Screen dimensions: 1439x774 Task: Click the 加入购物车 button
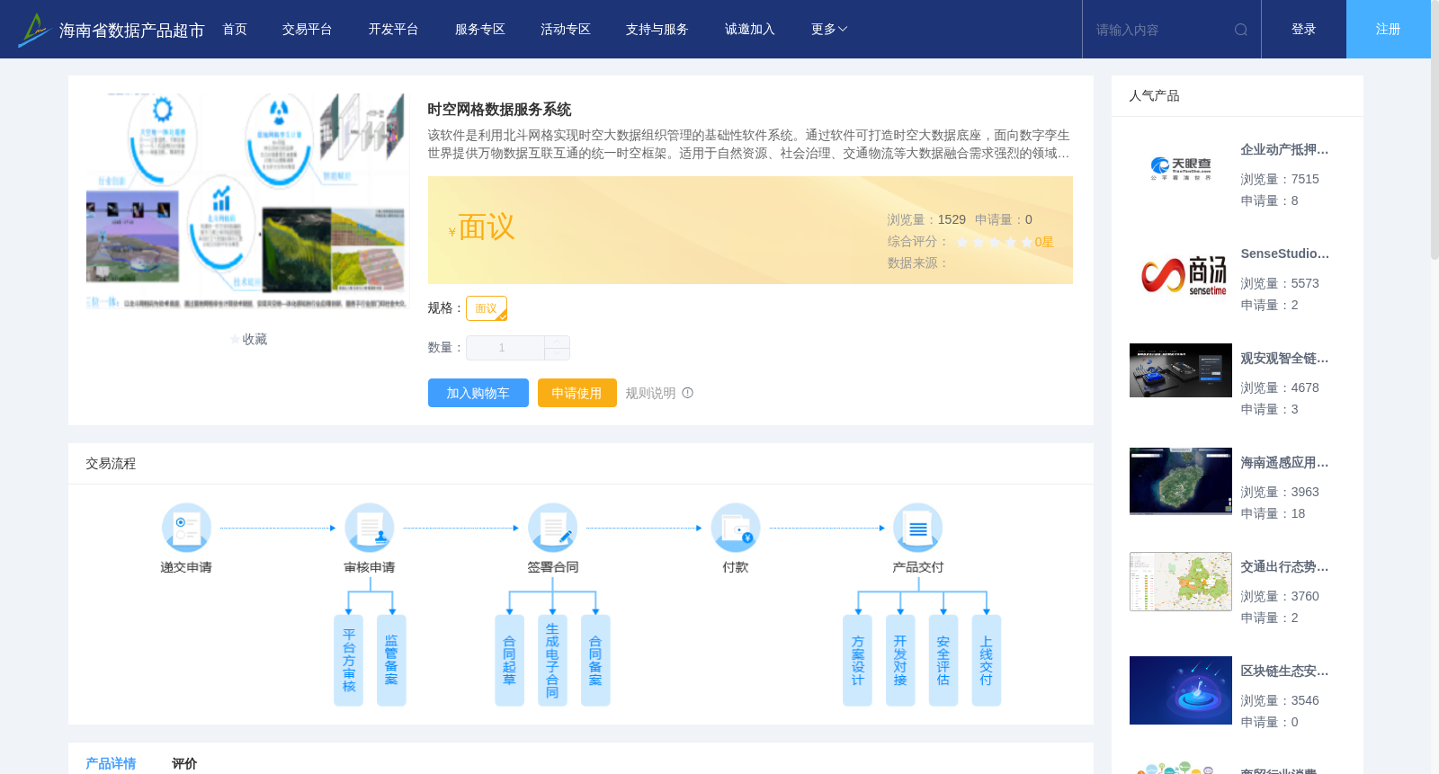(x=478, y=393)
